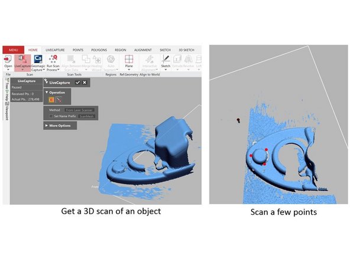The height and width of the screenshot is (262, 350).
Task: Select the probe operation icon
Action: pos(59,100)
